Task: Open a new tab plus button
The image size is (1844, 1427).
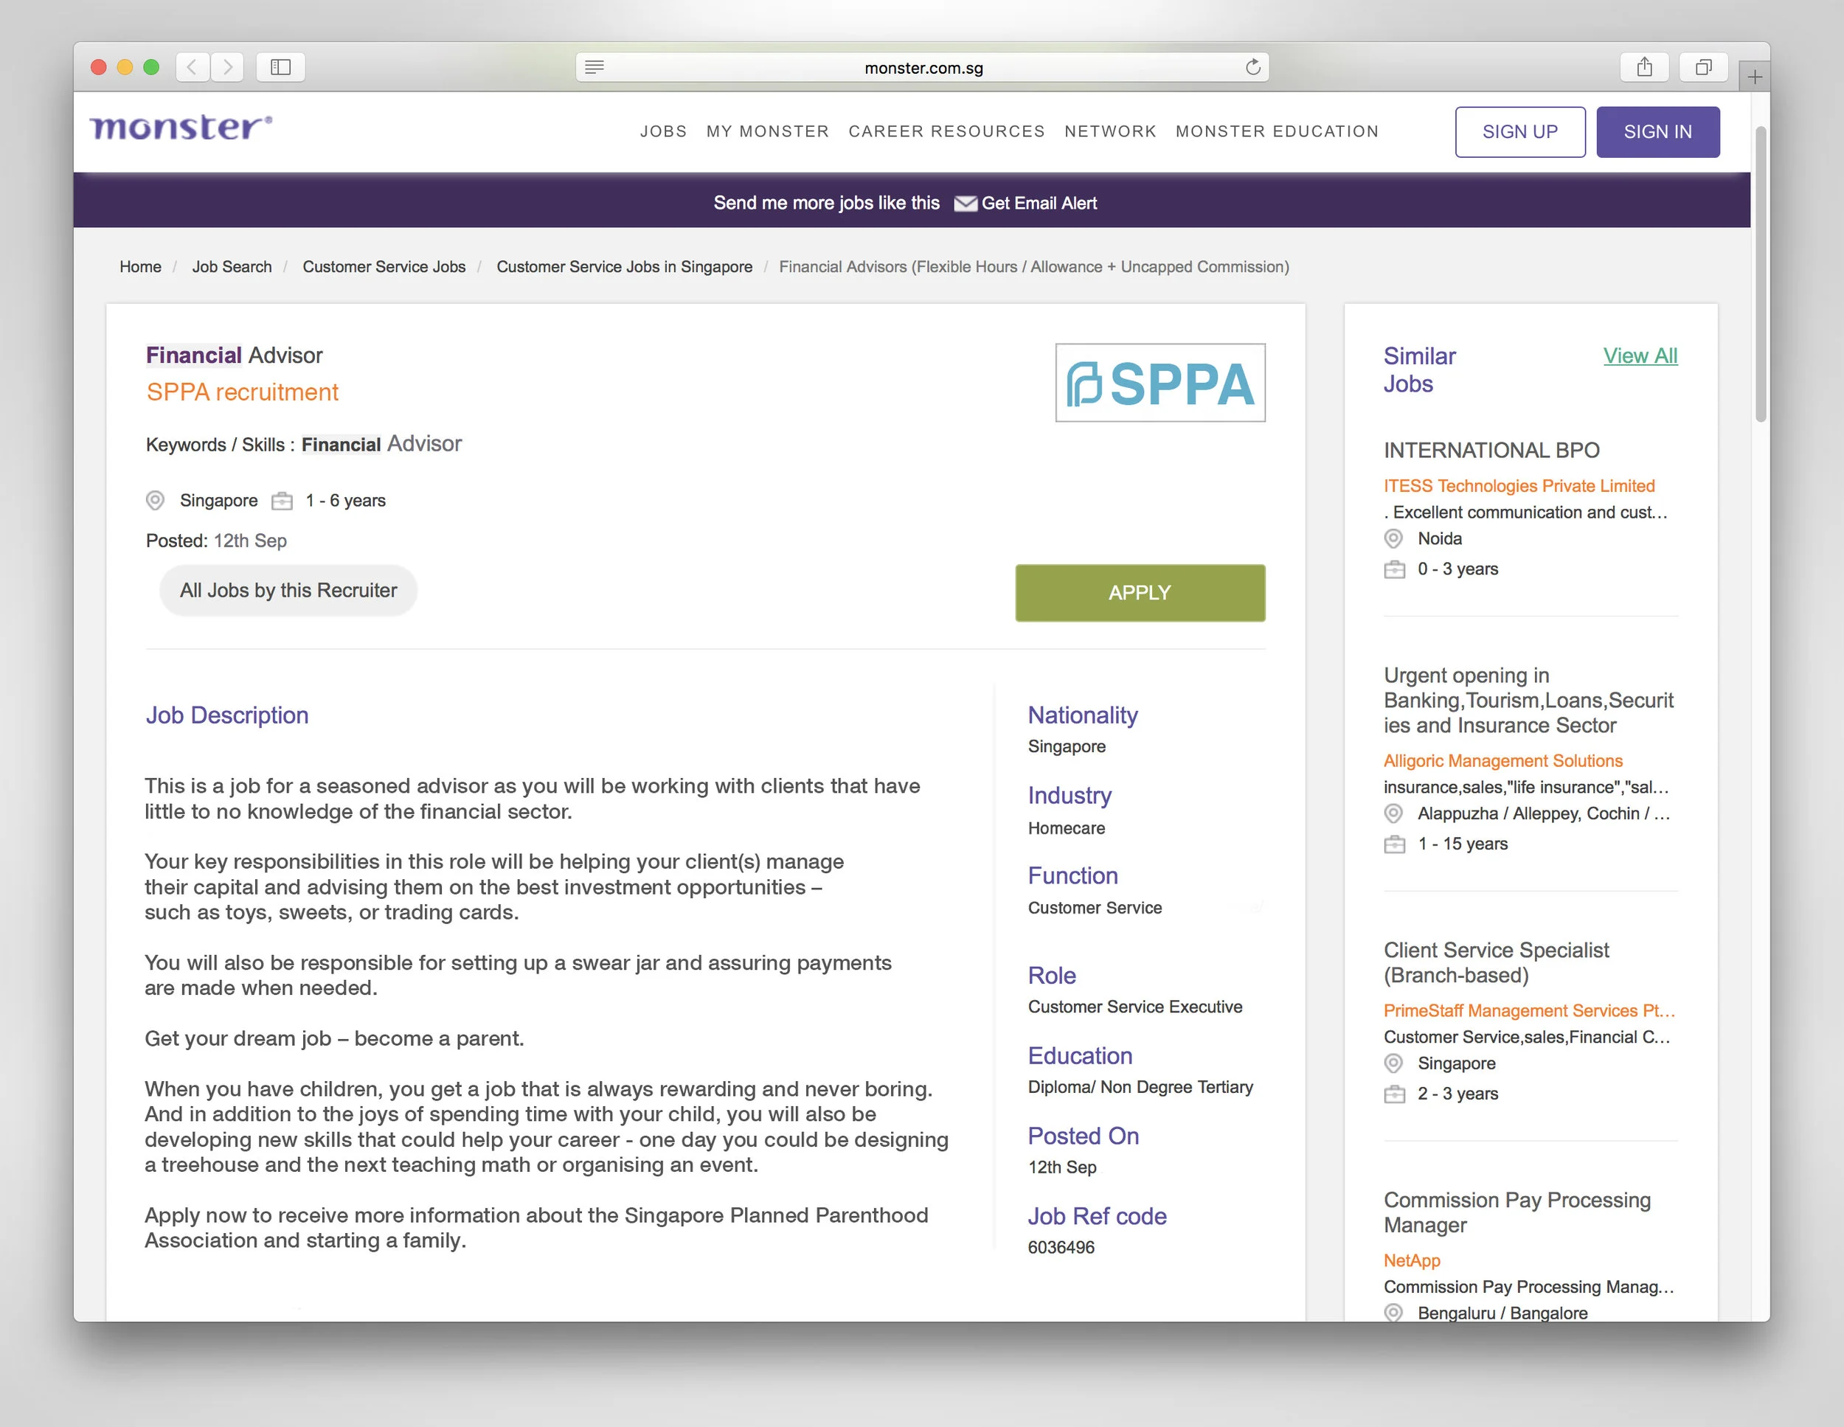Action: 1755,77
